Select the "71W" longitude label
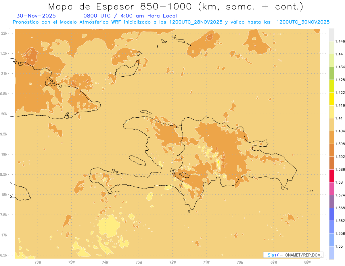The image size is (345, 266). (206, 262)
